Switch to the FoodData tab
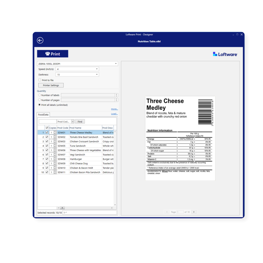263x263 pixels. (x=43, y=115)
